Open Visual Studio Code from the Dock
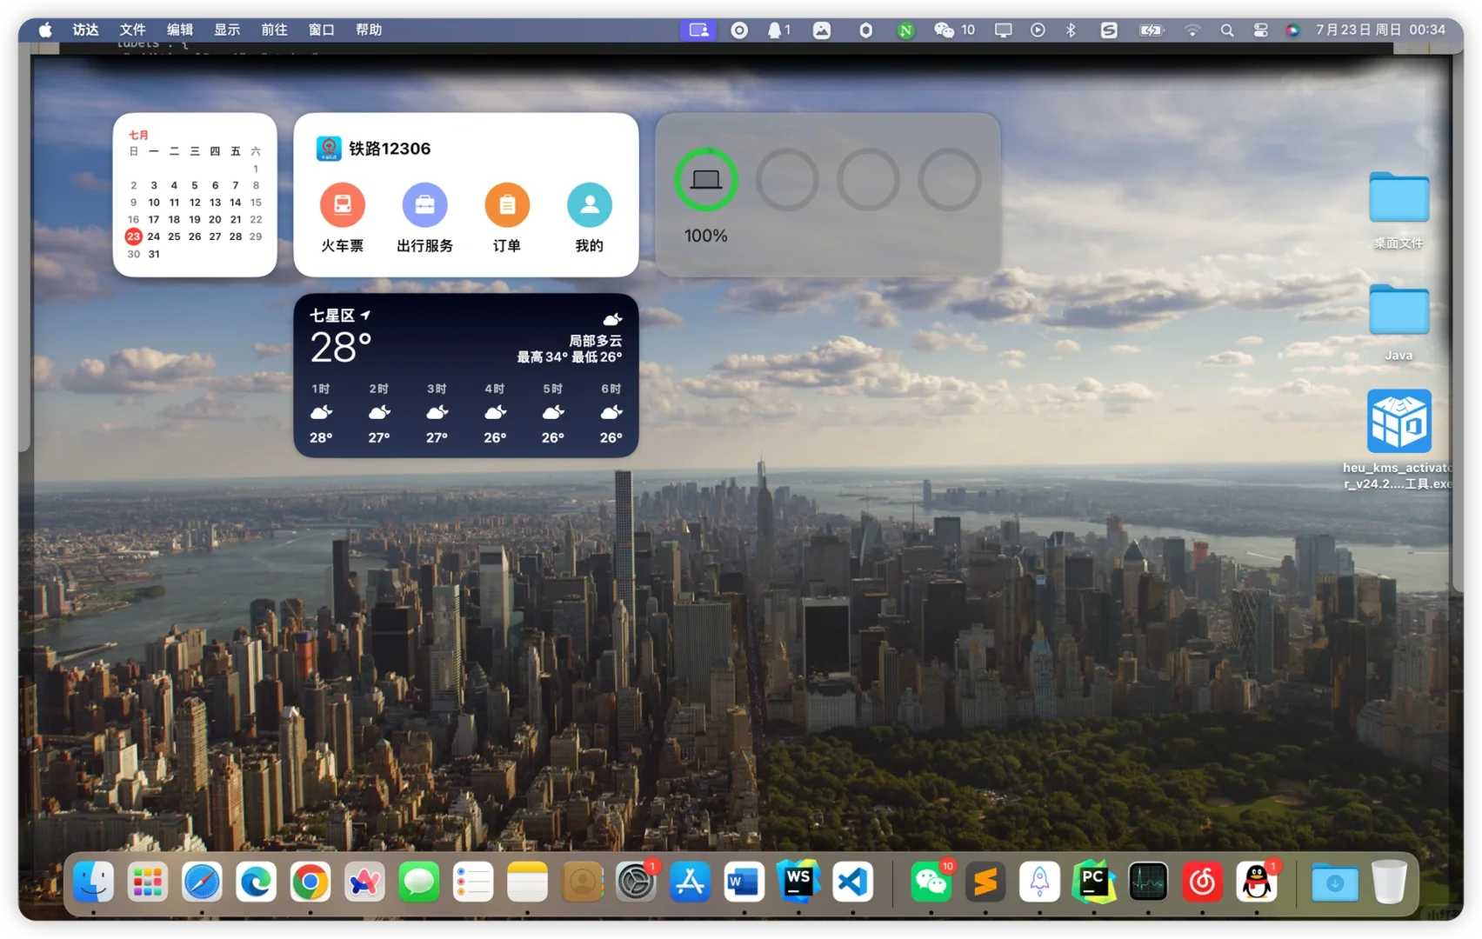1482x939 pixels. pyautogui.click(x=853, y=882)
